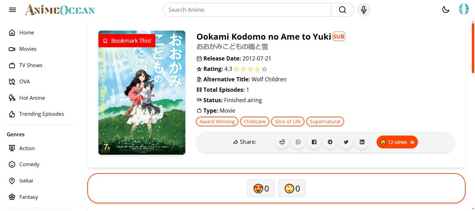The image size is (475, 211).
Task: Open the user profile avatar
Action: [x=464, y=9]
